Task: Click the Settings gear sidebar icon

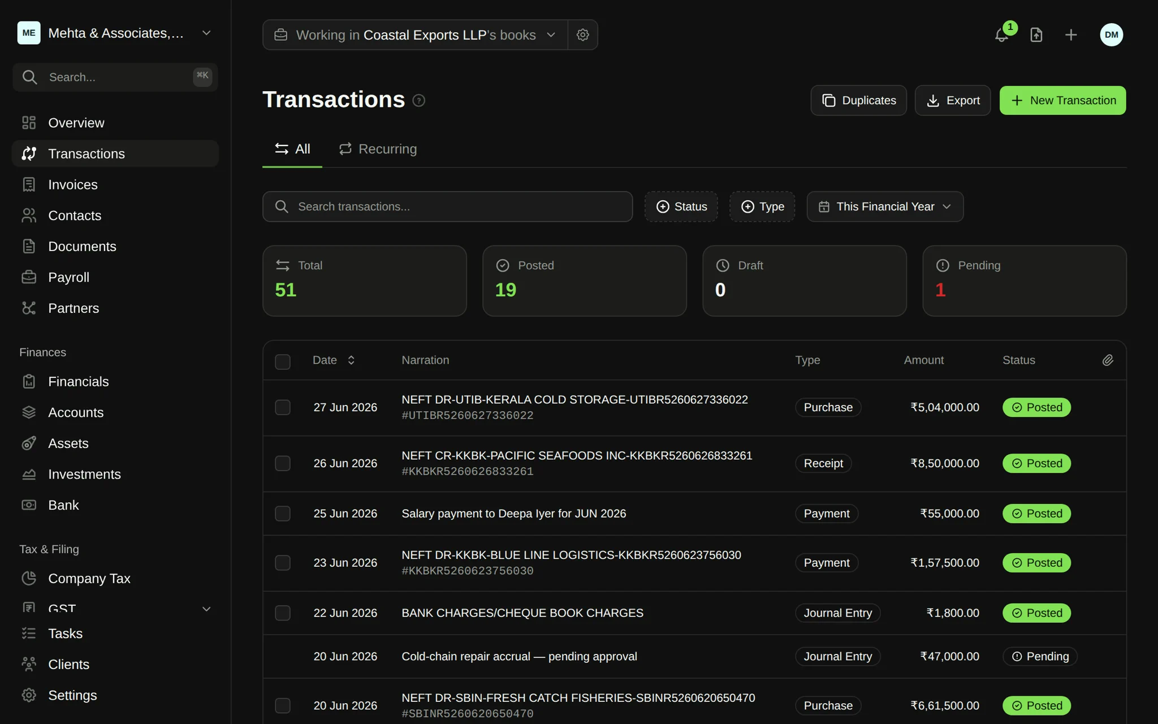Action: (x=29, y=695)
